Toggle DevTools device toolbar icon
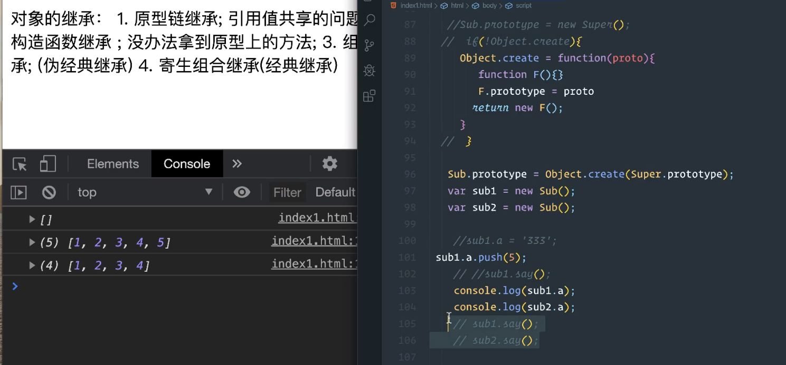 click(48, 164)
